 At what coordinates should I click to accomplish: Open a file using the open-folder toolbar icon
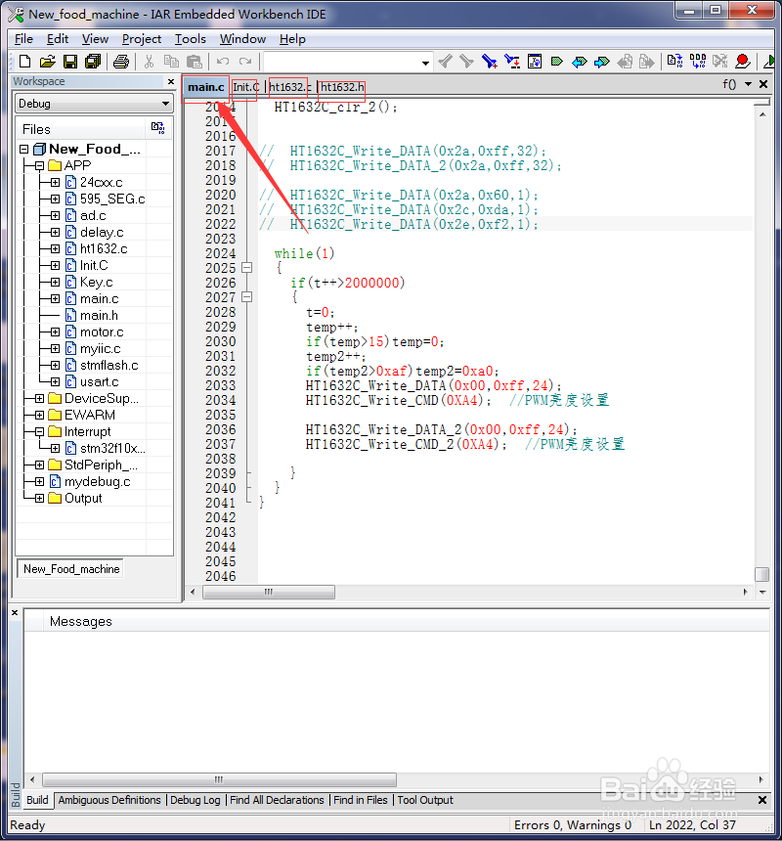point(47,62)
